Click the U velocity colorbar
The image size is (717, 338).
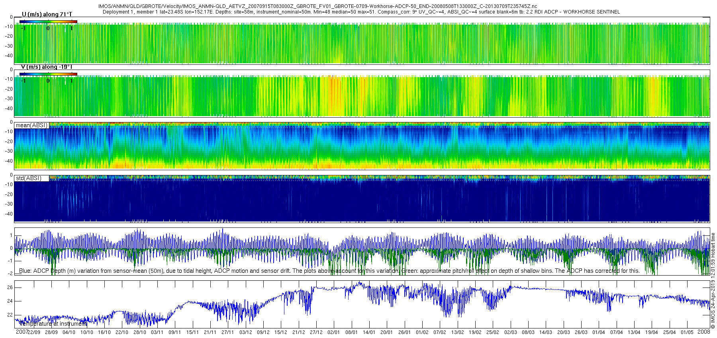[48, 21]
